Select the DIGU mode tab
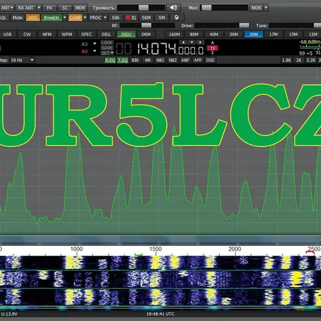321x321 pixels. 126,34
